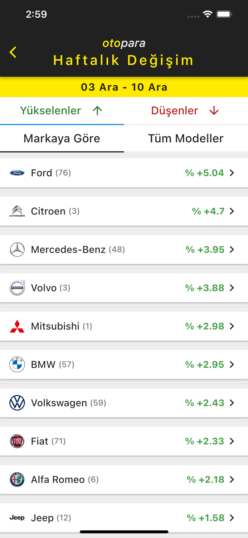
Task: Open the 03 Ara - 10 Ara date banner
Action: pos(124,87)
